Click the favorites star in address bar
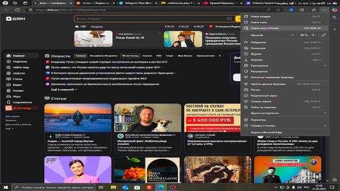The image size is (340, 191). pos(278,10)
